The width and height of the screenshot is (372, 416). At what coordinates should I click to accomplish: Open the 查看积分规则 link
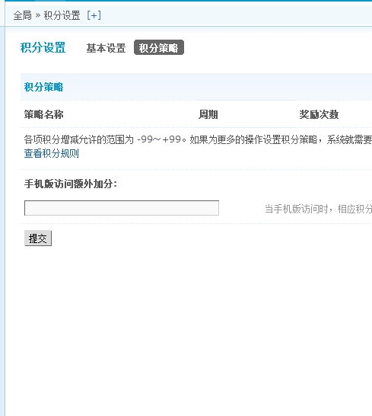click(x=52, y=153)
